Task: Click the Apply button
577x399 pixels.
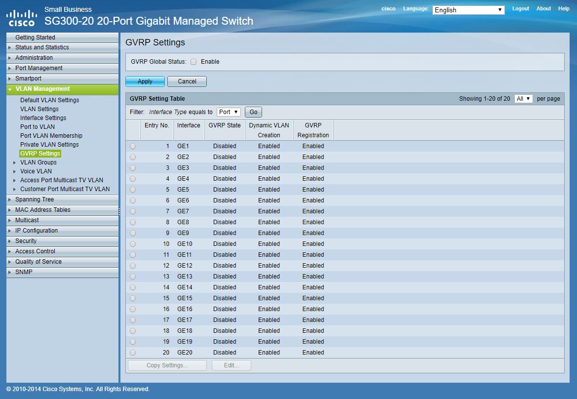Action: [145, 81]
